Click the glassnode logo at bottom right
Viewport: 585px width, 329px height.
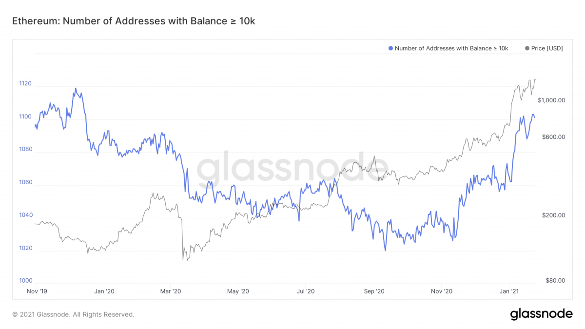point(541,314)
